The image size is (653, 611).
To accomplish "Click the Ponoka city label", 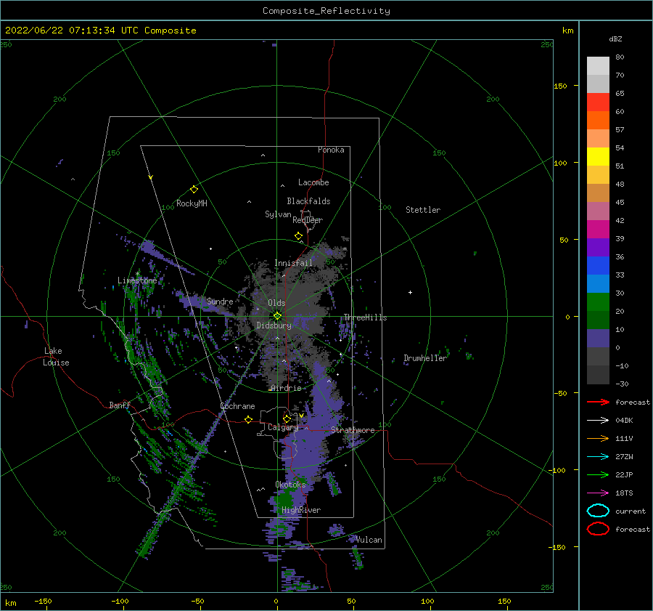I will (x=331, y=150).
